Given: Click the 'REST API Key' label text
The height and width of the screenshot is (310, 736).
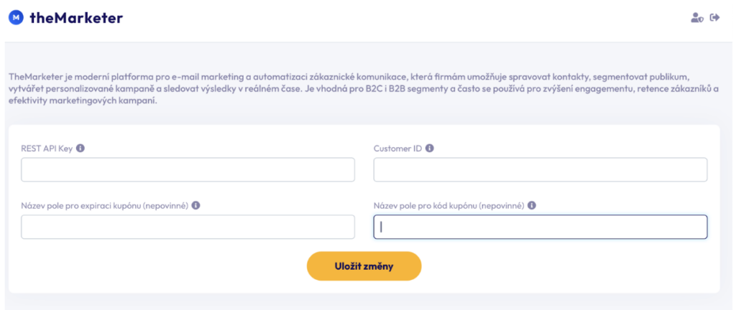Looking at the screenshot, I should 47,149.
